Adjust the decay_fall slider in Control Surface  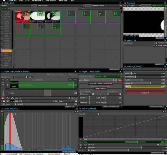[145, 83]
